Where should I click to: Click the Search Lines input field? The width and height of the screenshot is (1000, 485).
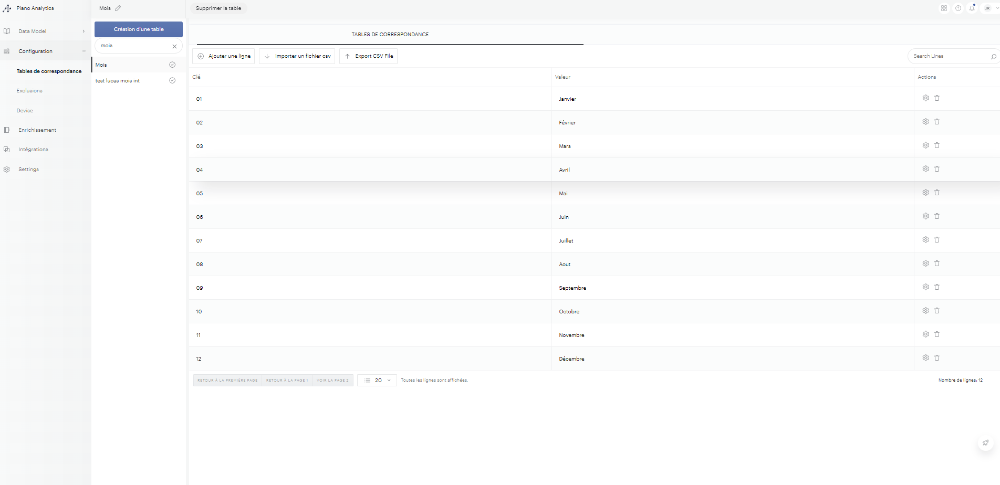click(949, 56)
